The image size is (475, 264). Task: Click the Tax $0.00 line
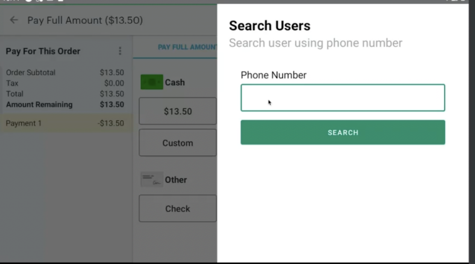[65, 83]
